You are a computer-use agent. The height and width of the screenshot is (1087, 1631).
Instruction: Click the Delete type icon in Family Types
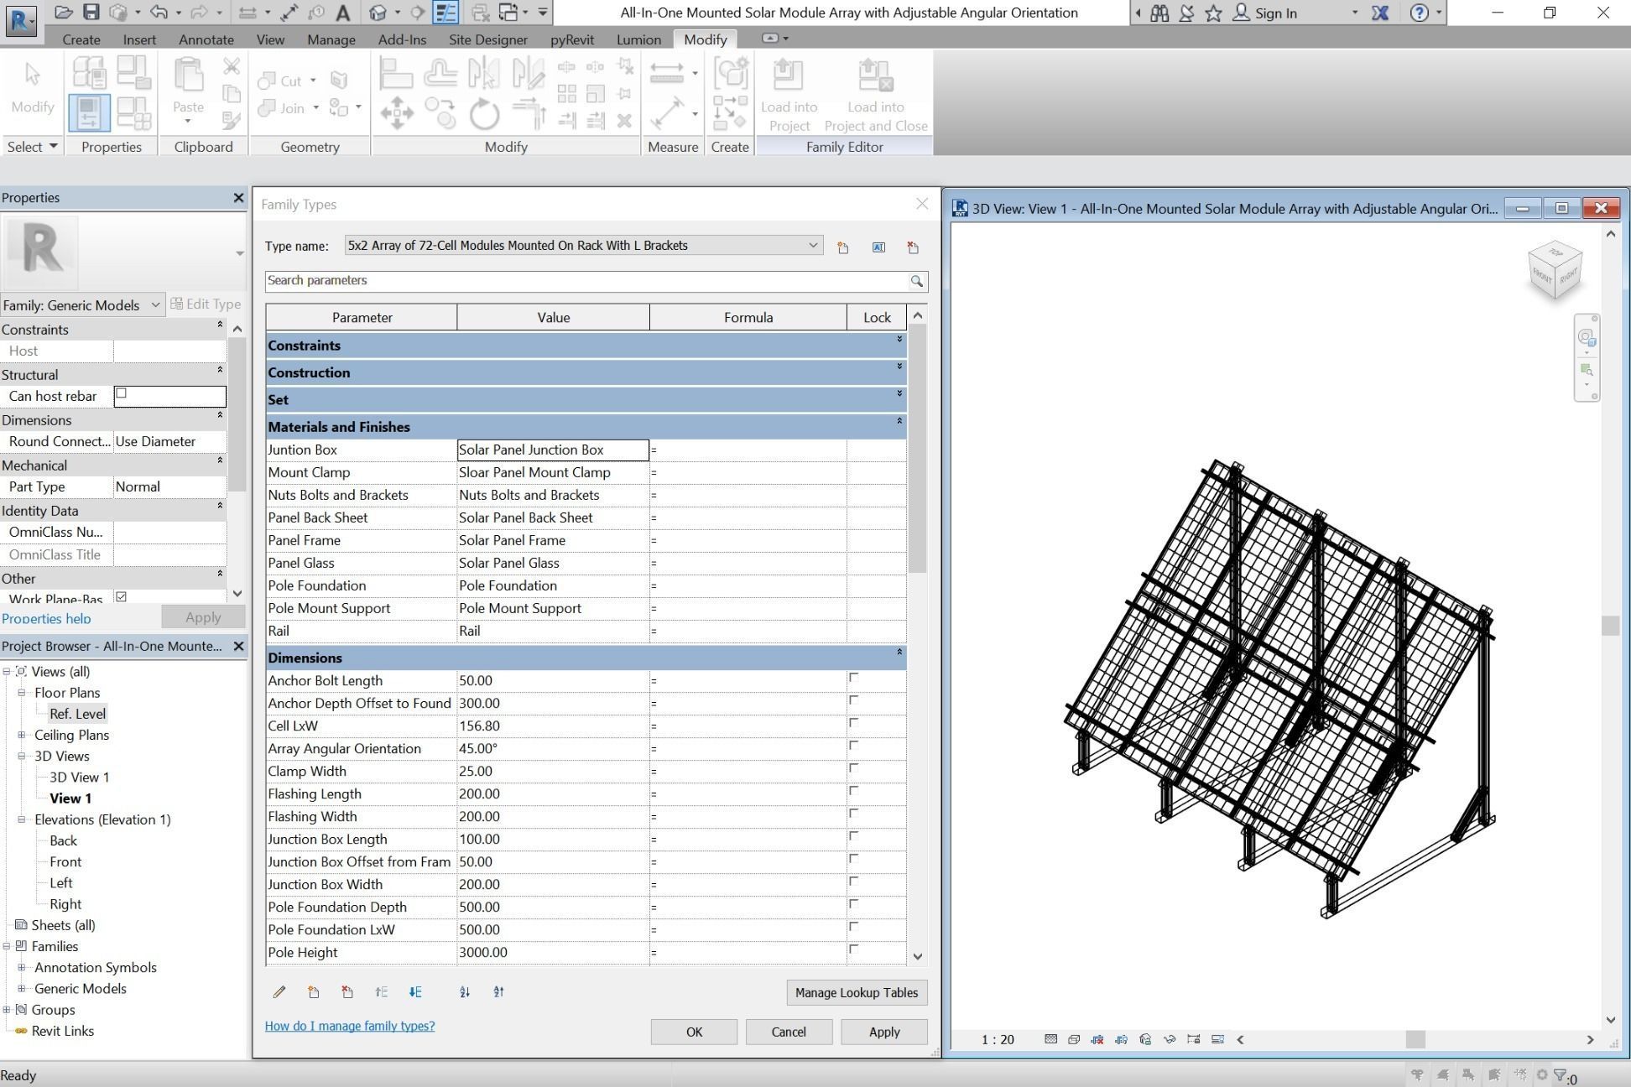click(913, 247)
